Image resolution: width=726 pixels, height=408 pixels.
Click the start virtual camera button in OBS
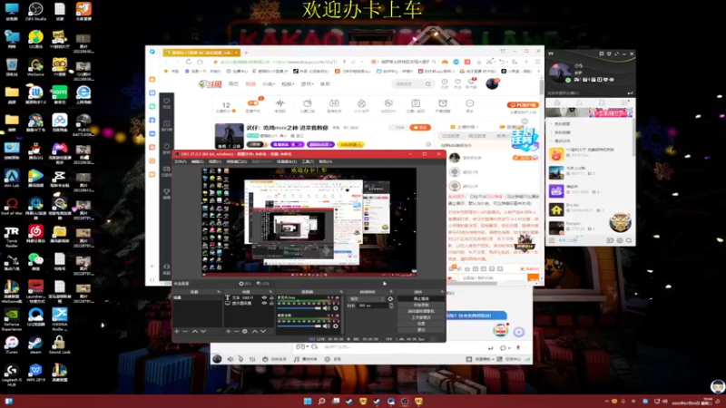click(421, 311)
